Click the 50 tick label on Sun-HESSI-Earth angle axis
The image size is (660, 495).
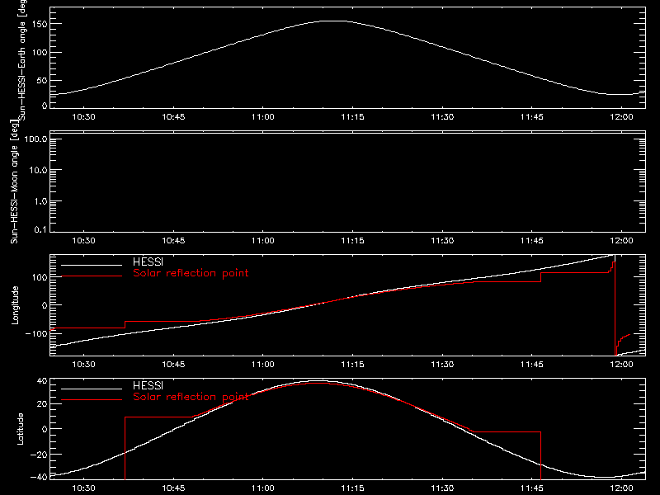42,80
